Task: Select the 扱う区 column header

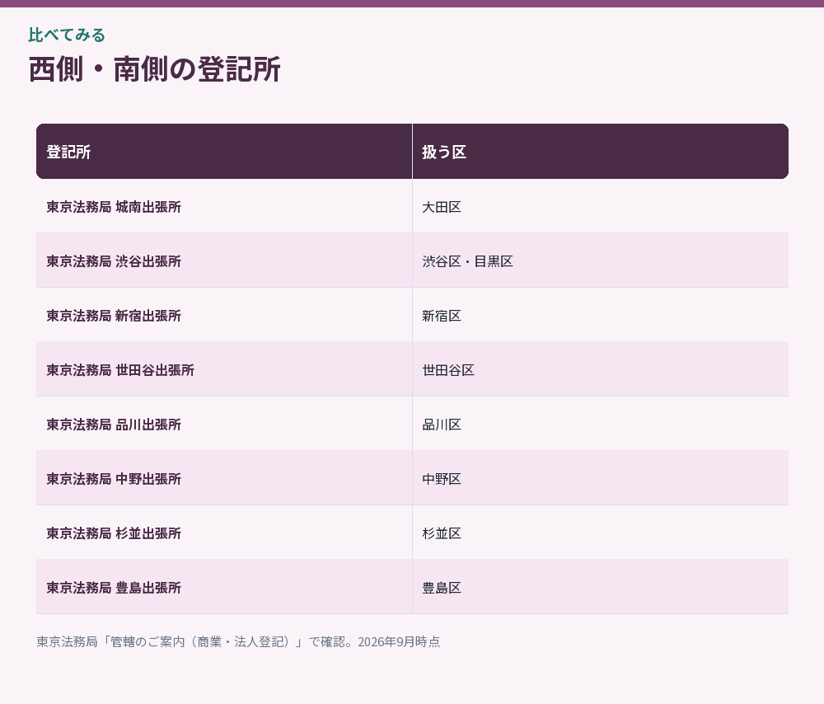Action: [601, 152]
